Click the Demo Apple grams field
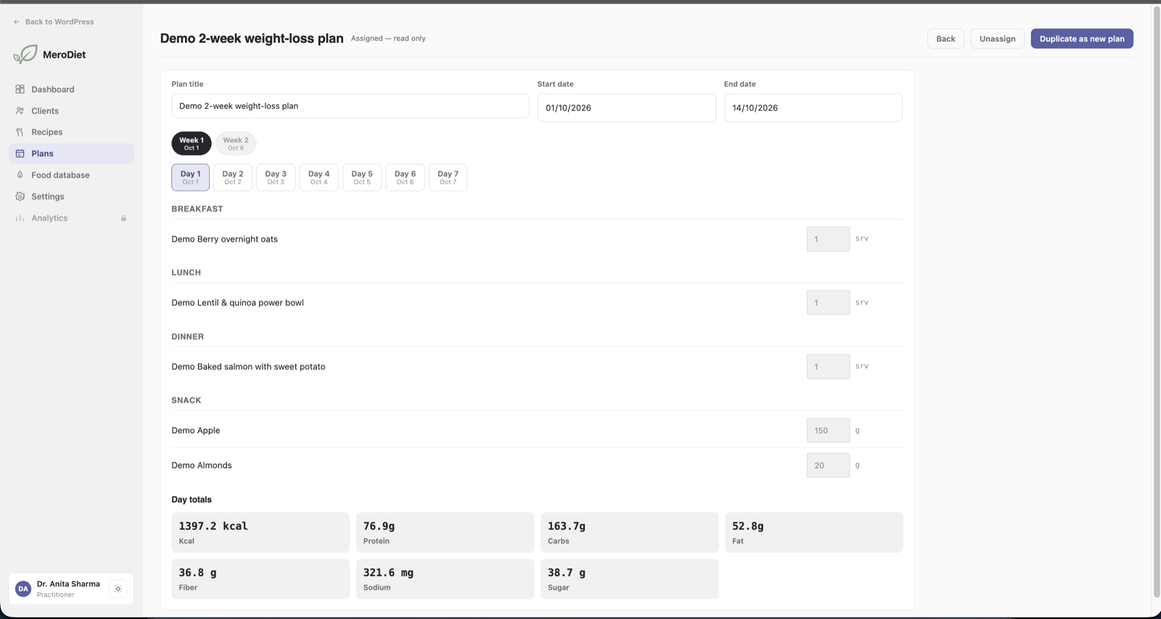Screen dimensions: 1161x619 point(828,431)
